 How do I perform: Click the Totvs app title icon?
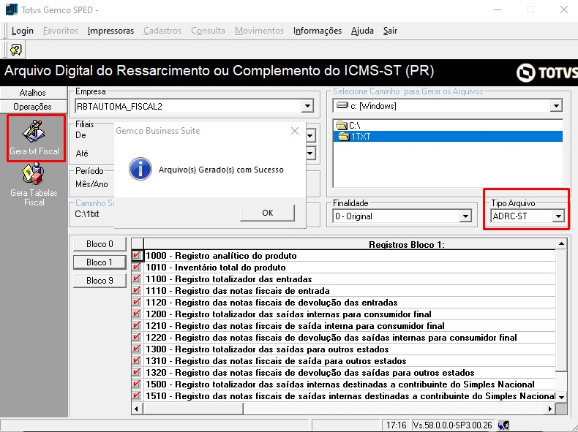click(12, 10)
